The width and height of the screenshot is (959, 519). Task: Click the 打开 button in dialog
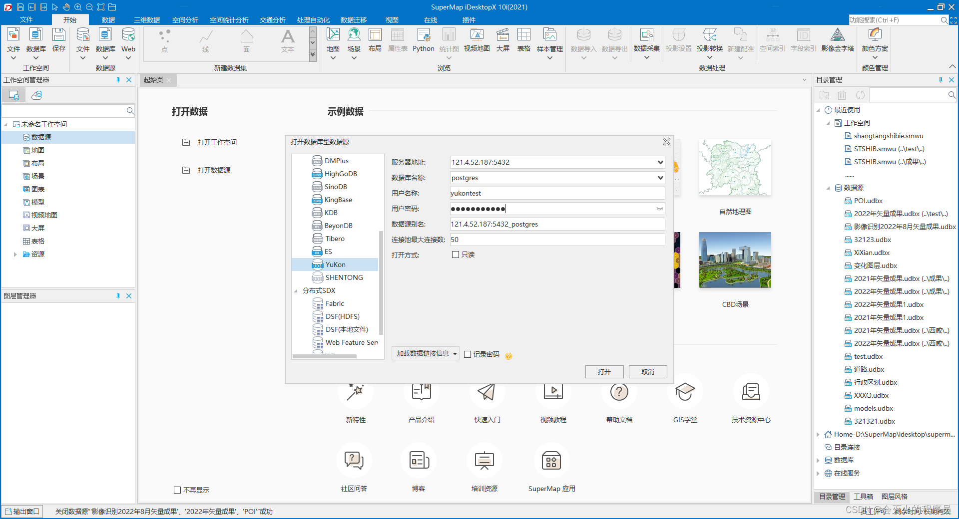[604, 372]
